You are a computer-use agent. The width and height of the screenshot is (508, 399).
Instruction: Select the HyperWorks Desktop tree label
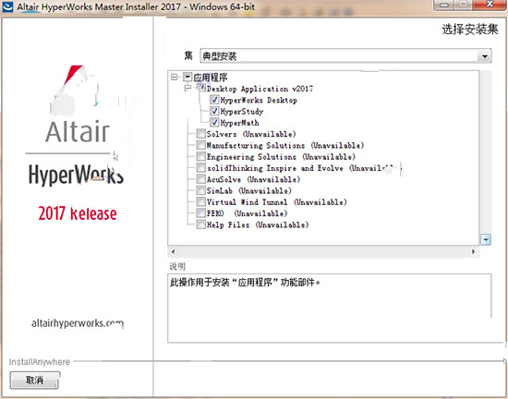[259, 100]
